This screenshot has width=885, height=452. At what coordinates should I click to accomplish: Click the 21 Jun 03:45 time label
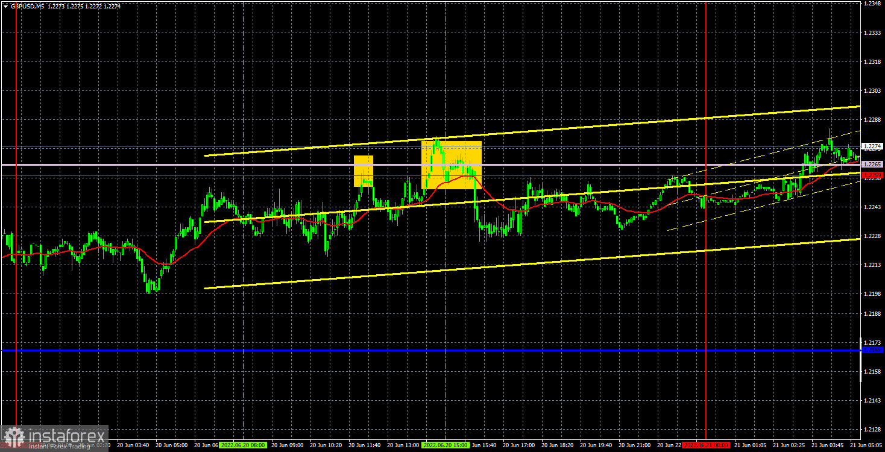[827, 445]
